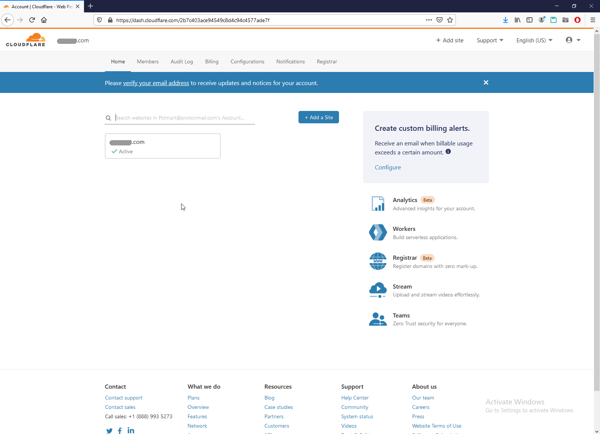Click the tracking protection shield icon
Viewport: 600px width, 434px height.
[x=99, y=20]
